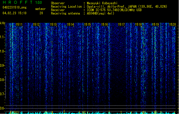The image size is (179, 114).
Task: Click the 1516 time marker
Action: click(104, 25)
